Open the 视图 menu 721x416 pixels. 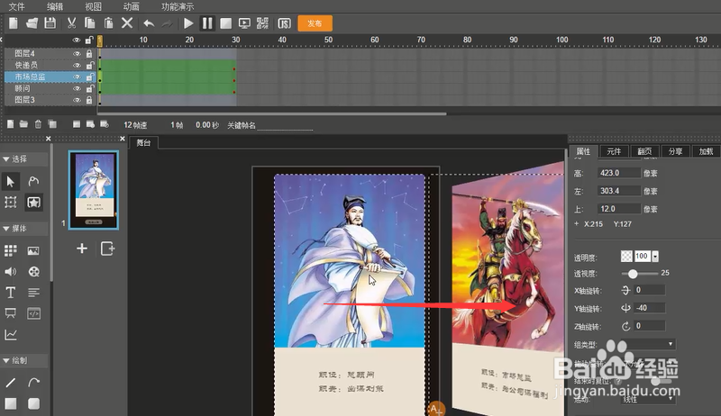click(x=94, y=6)
